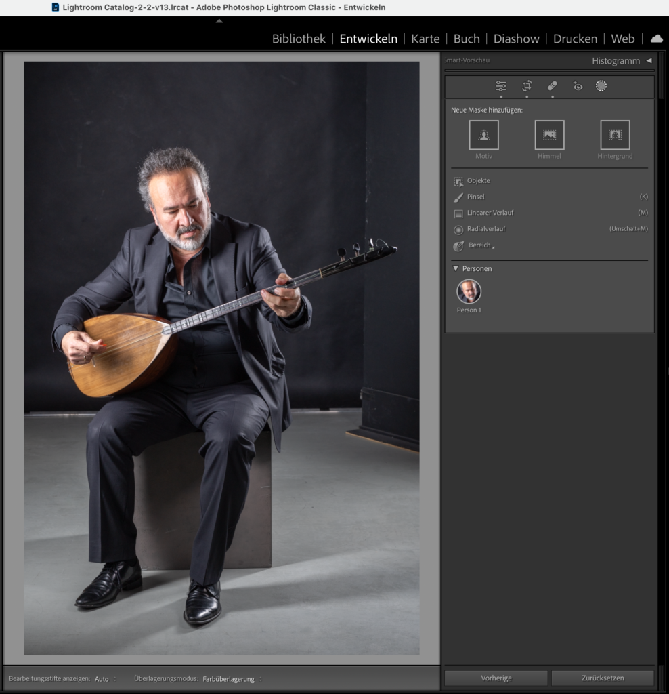
Task: Click the Vorherige button
Action: click(496, 678)
